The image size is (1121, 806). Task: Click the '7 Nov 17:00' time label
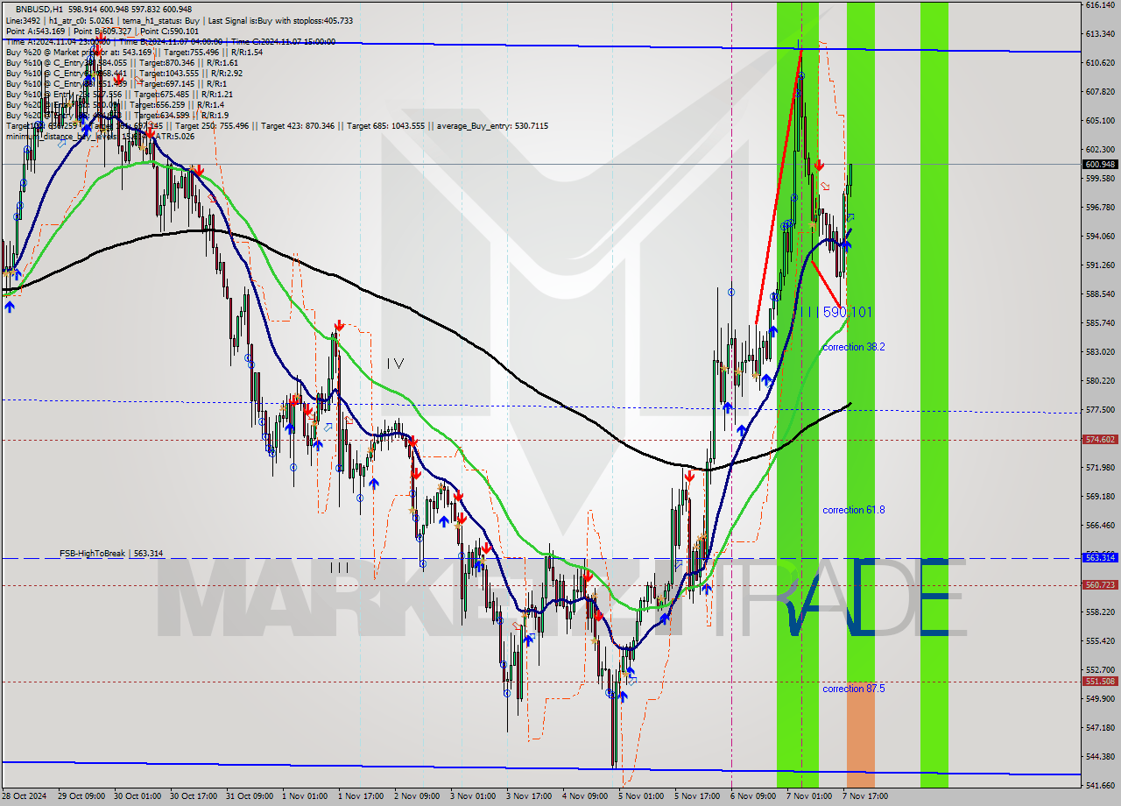click(865, 796)
